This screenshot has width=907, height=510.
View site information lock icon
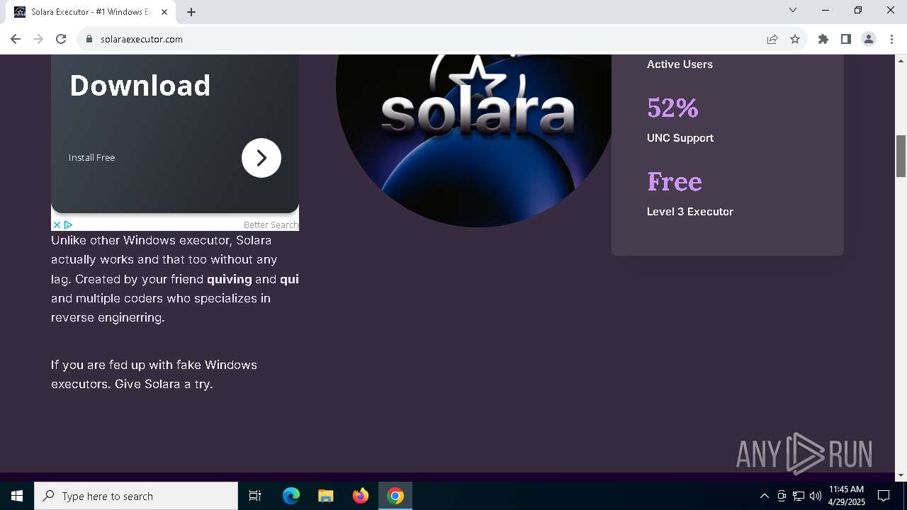89,39
